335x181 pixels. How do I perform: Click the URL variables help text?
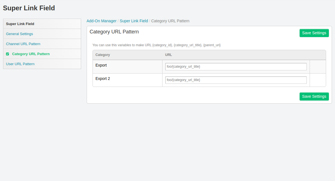pyautogui.click(x=157, y=45)
